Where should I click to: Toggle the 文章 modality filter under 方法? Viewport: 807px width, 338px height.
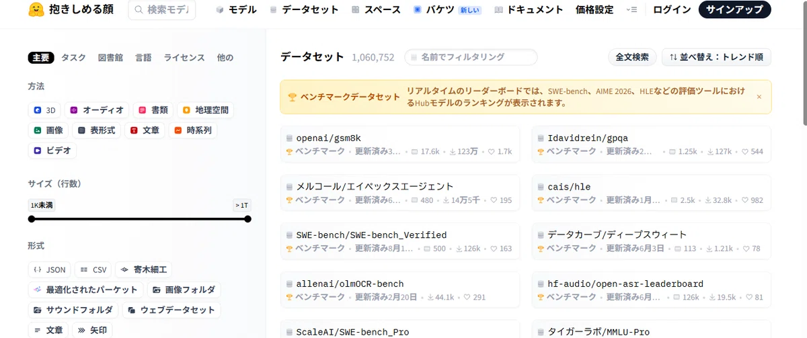[145, 130]
